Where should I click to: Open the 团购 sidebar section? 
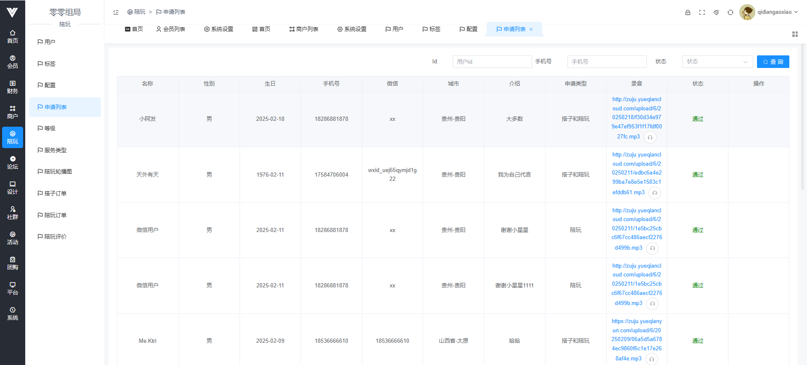(13, 263)
